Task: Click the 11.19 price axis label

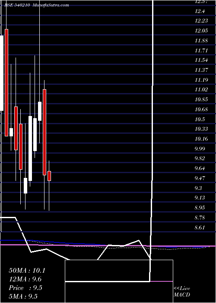Action: pyautogui.click(x=202, y=80)
